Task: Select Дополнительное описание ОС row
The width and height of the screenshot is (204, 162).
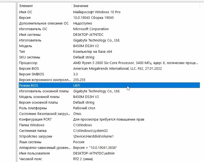Action: pos(109,23)
